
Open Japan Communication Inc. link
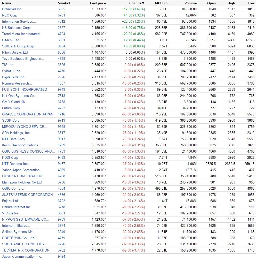coord(22,256)
